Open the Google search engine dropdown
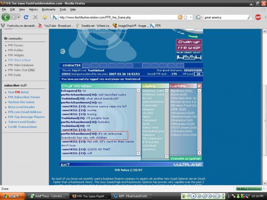This screenshot has height=200, width=267. tap(199, 17)
